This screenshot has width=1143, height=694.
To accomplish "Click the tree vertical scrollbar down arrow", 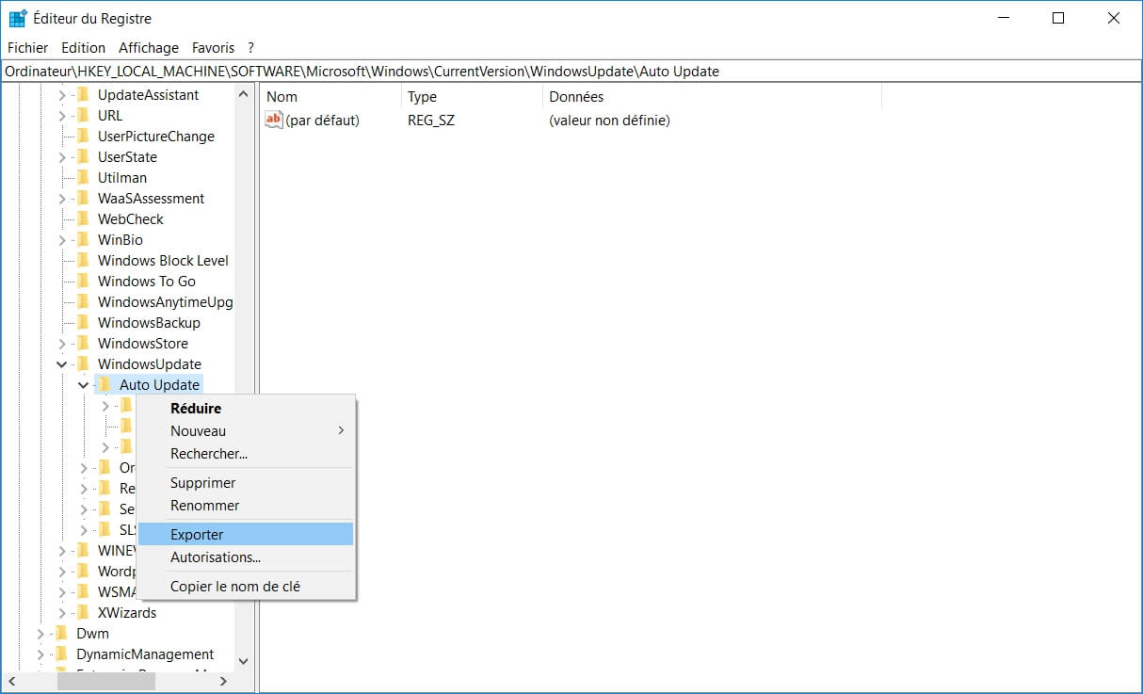I will (244, 661).
